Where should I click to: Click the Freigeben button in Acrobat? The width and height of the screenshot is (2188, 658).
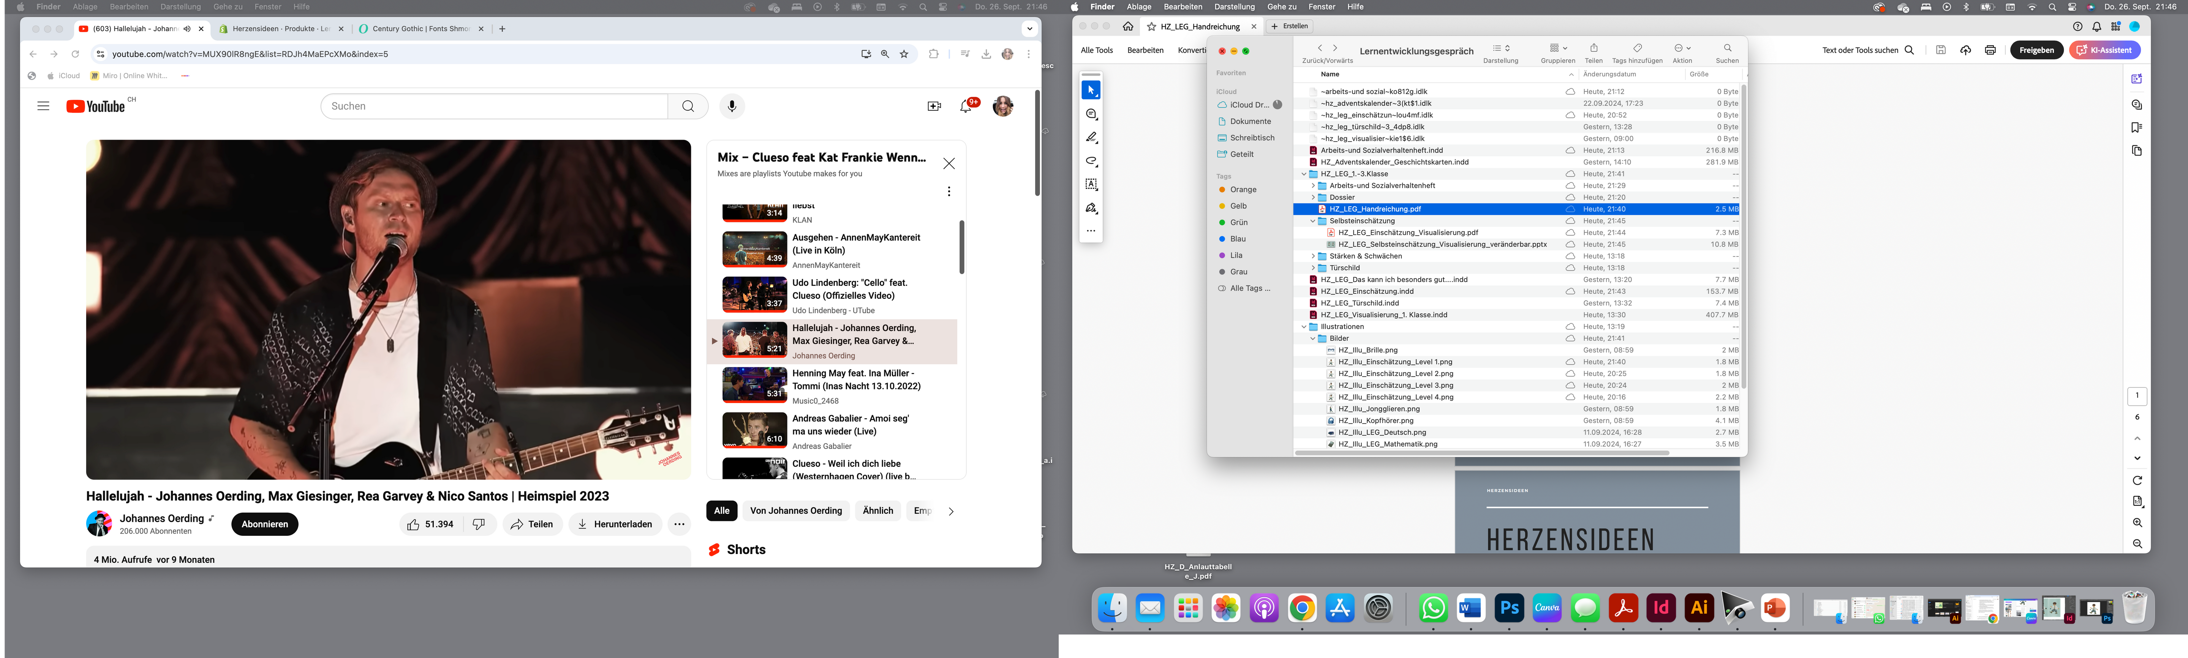click(2036, 50)
